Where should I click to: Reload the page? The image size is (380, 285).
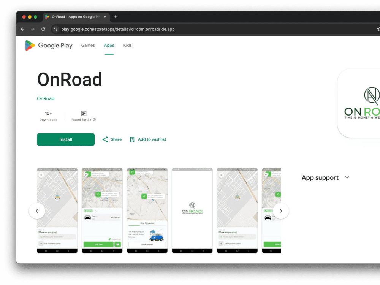point(43,29)
